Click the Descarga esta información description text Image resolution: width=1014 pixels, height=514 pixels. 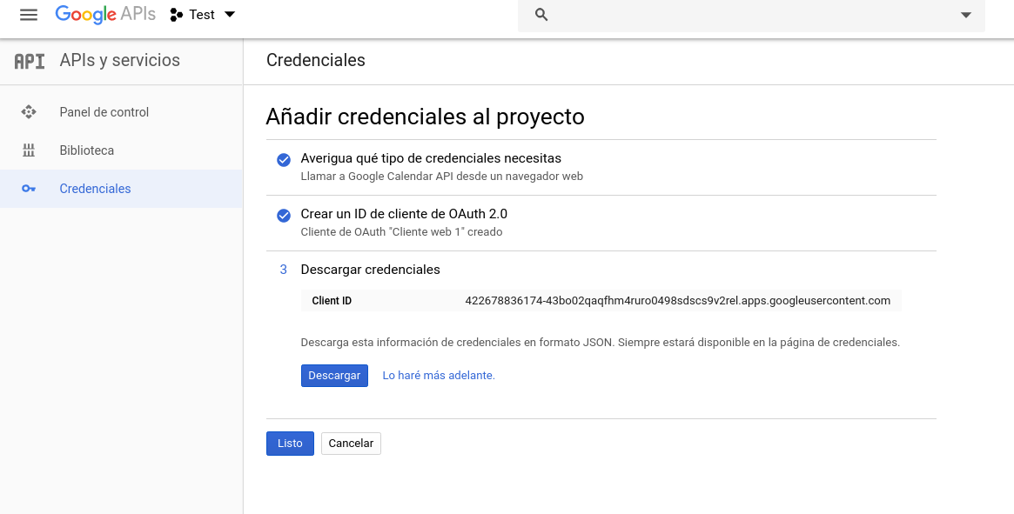point(600,343)
